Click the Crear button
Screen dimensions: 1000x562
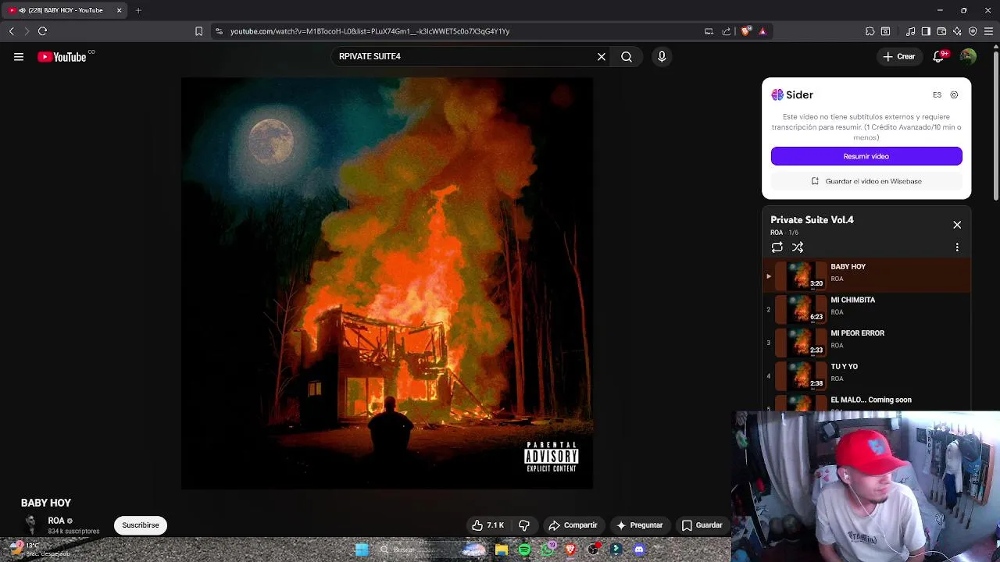pyautogui.click(x=899, y=56)
